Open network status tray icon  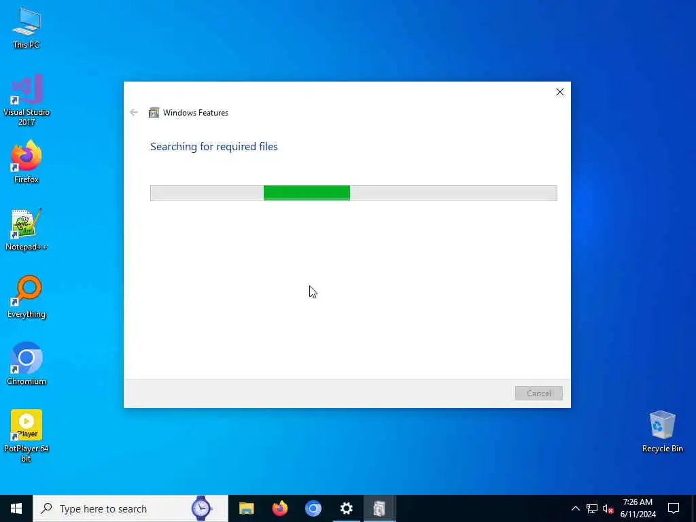tap(592, 508)
